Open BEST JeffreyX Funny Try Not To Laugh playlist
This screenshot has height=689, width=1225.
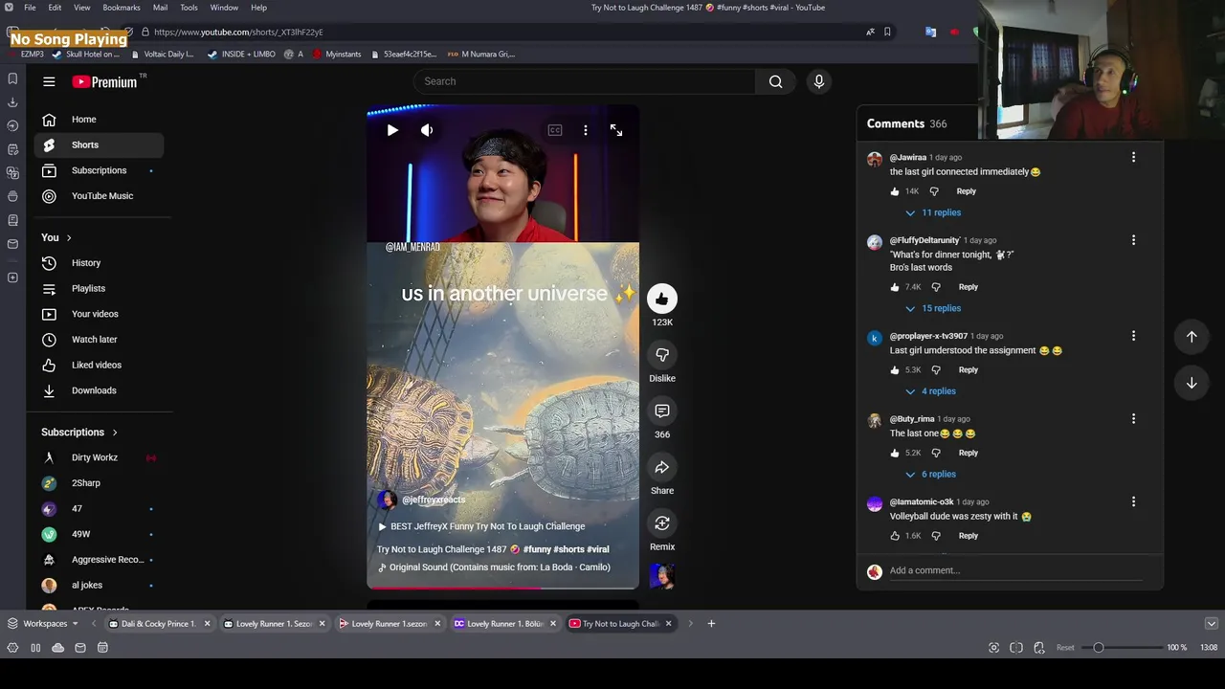(x=481, y=526)
